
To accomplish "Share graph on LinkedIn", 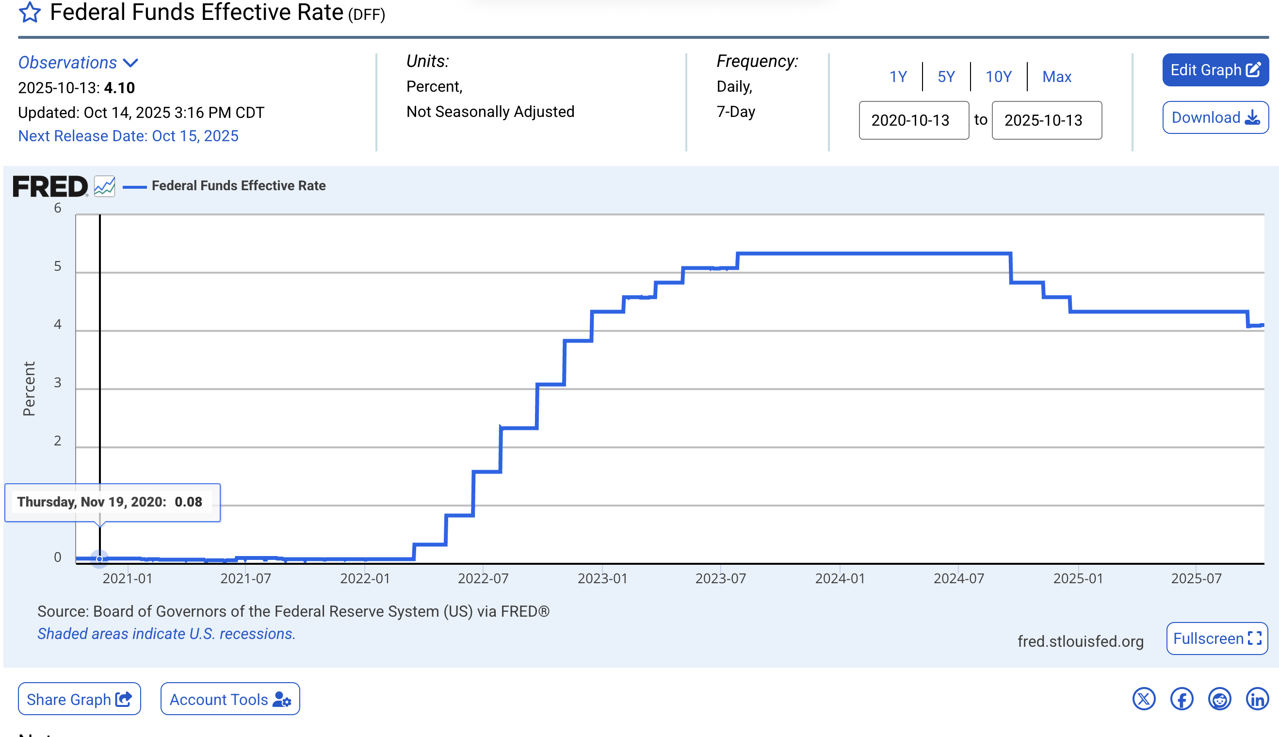I will 1257,699.
